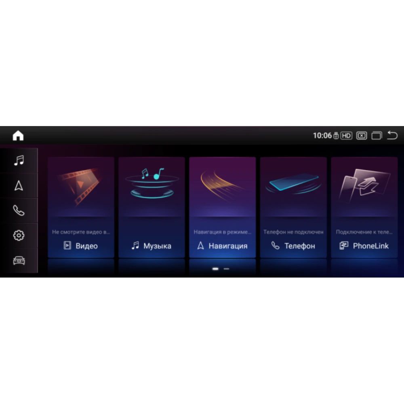
Task: Tap the USB status icon beside clock
Action: [336, 135]
